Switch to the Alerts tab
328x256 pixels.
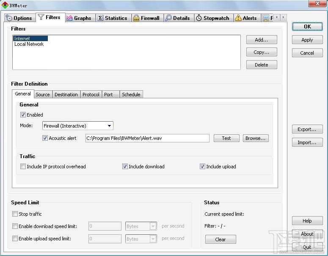247,18
